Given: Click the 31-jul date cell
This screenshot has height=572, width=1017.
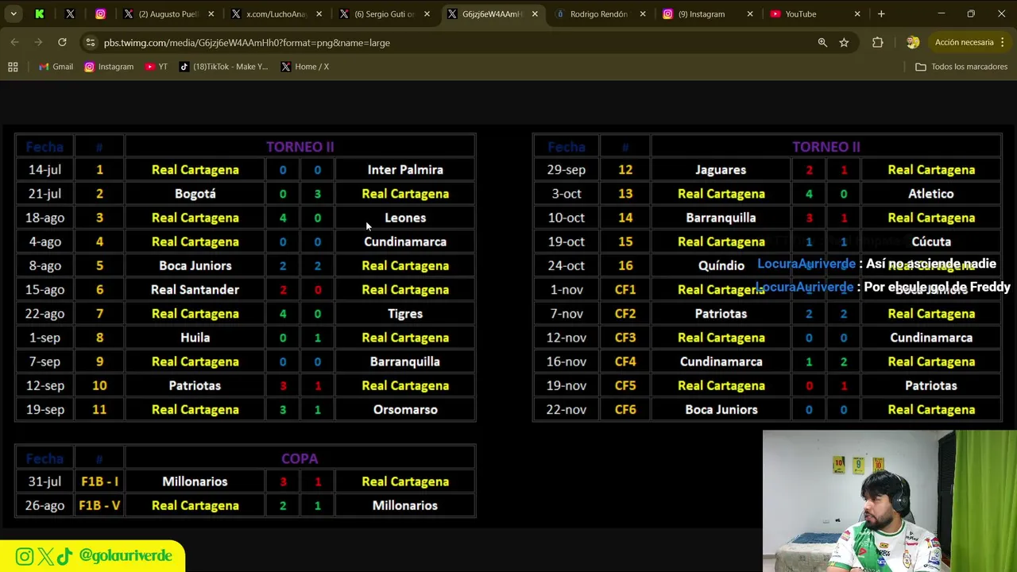Looking at the screenshot, I should pyautogui.click(x=44, y=481).
